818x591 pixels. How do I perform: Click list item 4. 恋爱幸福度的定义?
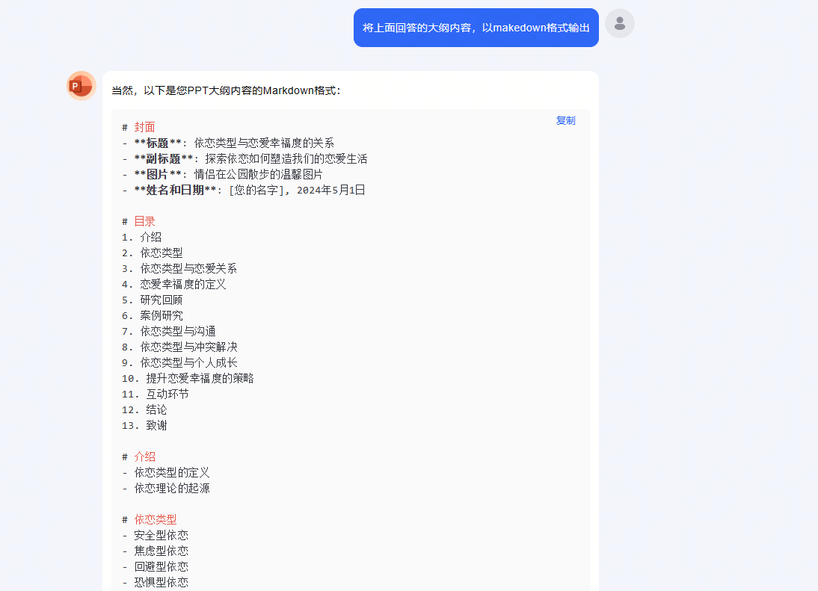coord(173,284)
